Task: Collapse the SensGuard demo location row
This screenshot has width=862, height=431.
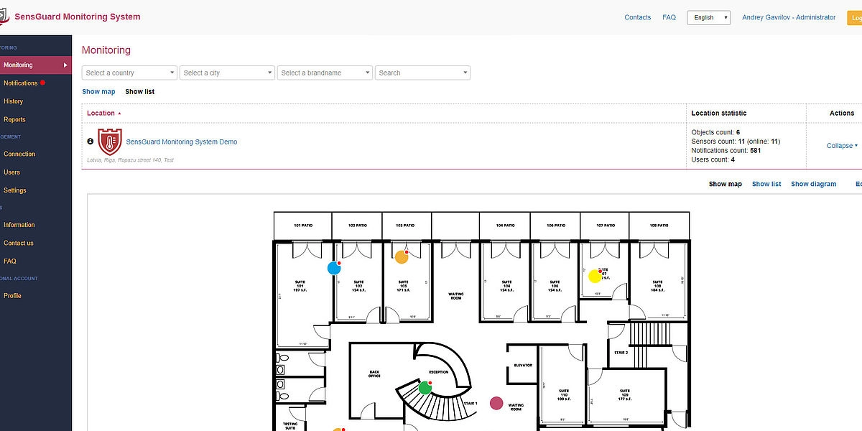Action: [x=841, y=145]
